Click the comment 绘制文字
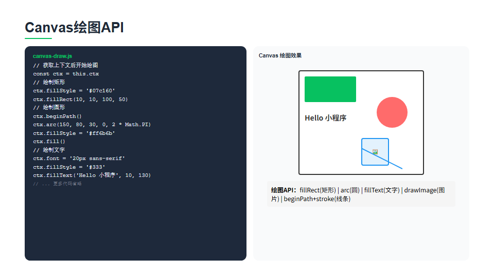This screenshot has width=494, height=277. click(49, 150)
